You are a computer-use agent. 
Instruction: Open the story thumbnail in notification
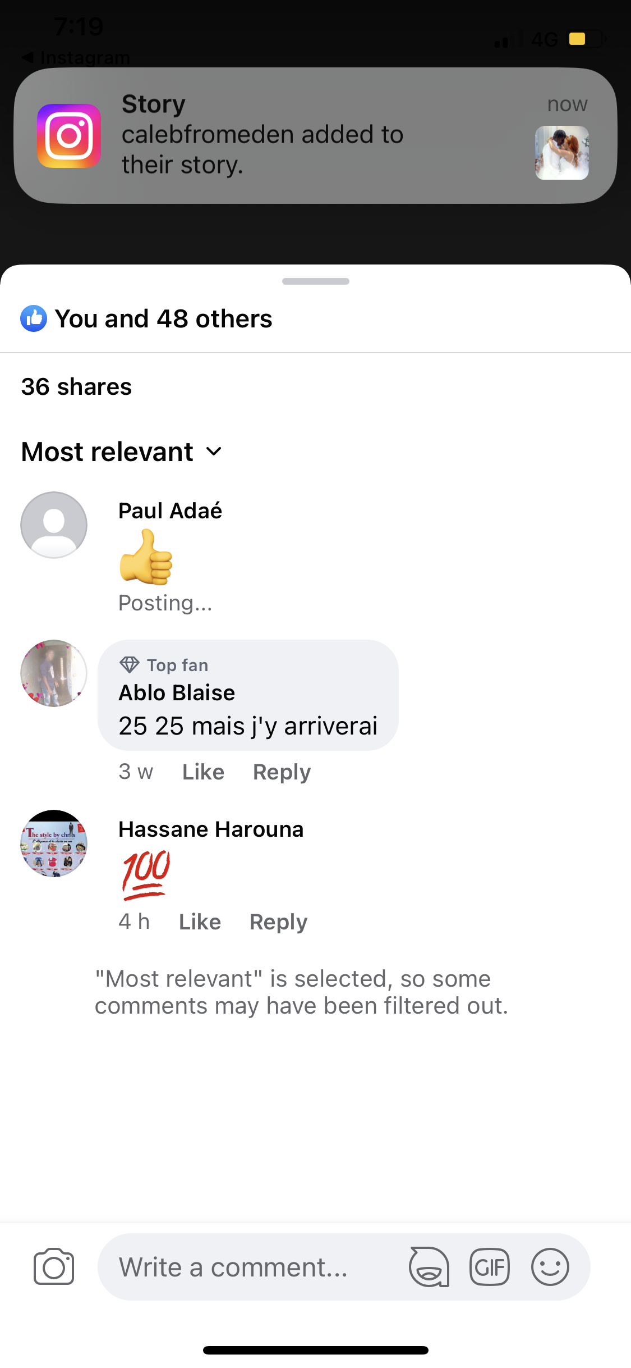pyautogui.click(x=561, y=153)
